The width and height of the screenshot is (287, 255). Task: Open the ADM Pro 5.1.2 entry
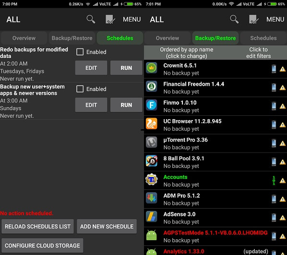(x=215, y=200)
